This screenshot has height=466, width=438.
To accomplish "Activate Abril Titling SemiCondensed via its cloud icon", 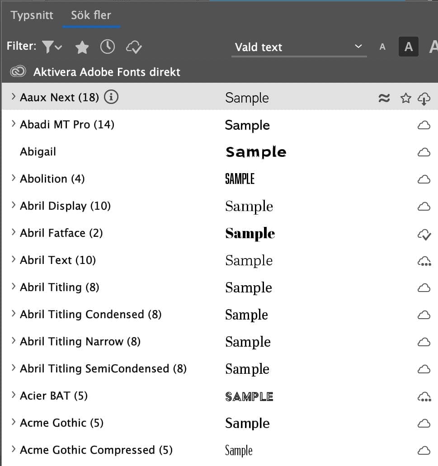I will [424, 369].
